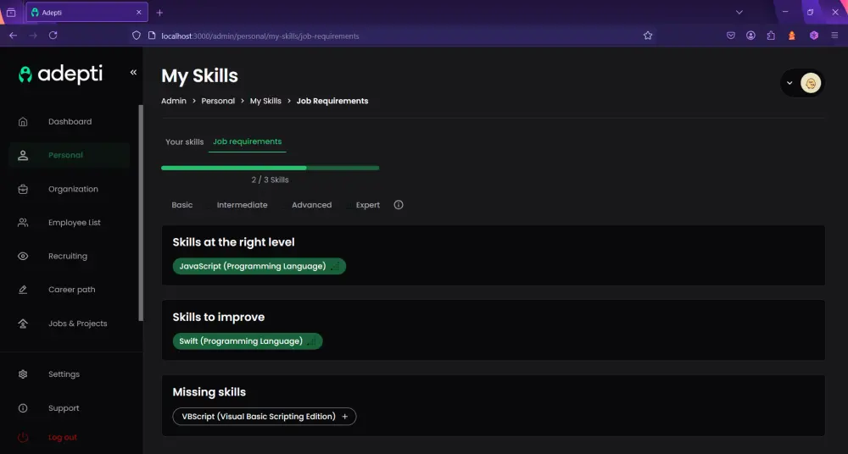The image size is (848, 454).
Task: Click the Expert level legend
Action: point(368,205)
